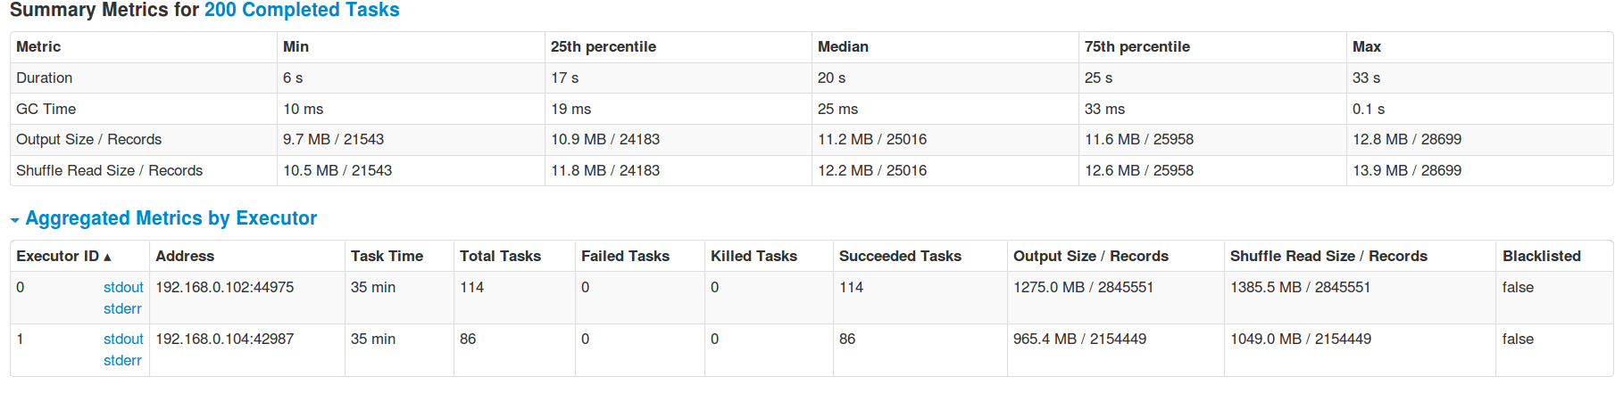Select the 192.168.0.102:44975 address cell
Screen dimensions: 1615x393
[225, 287]
